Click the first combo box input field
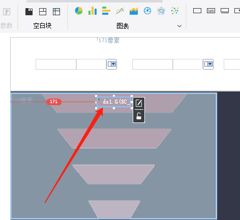 point(92,64)
